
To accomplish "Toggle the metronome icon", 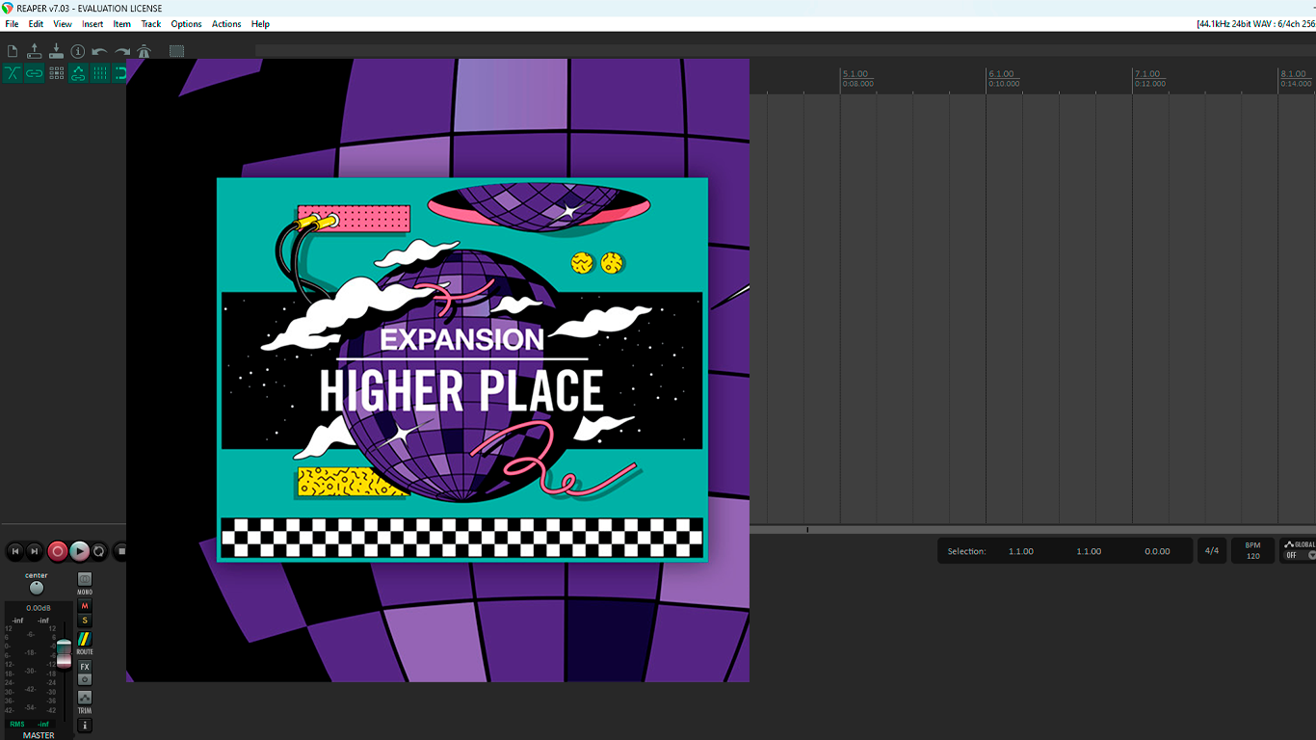I will (x=145, y=51).
